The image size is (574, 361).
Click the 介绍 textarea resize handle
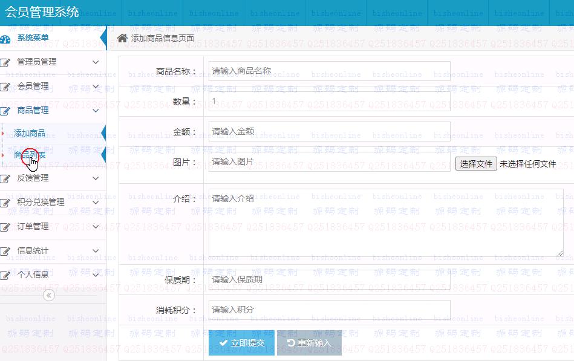(560, 253)
